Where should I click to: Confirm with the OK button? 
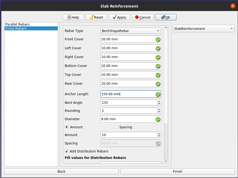point(165,17)
